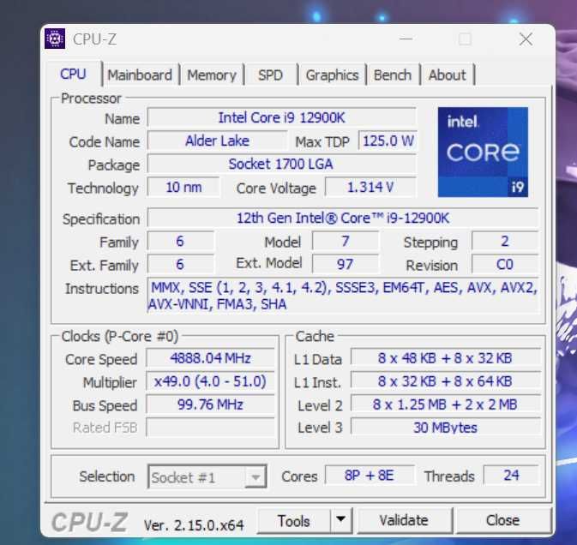The height and width of the screenshot is (545, 577).
Task: Click the Level 2 cache value
Action: 445,404
